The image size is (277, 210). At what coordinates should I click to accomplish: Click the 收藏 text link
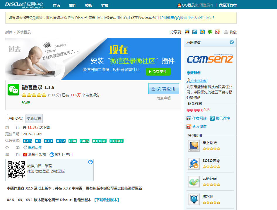pyautogui.click(x=233, y=32)
